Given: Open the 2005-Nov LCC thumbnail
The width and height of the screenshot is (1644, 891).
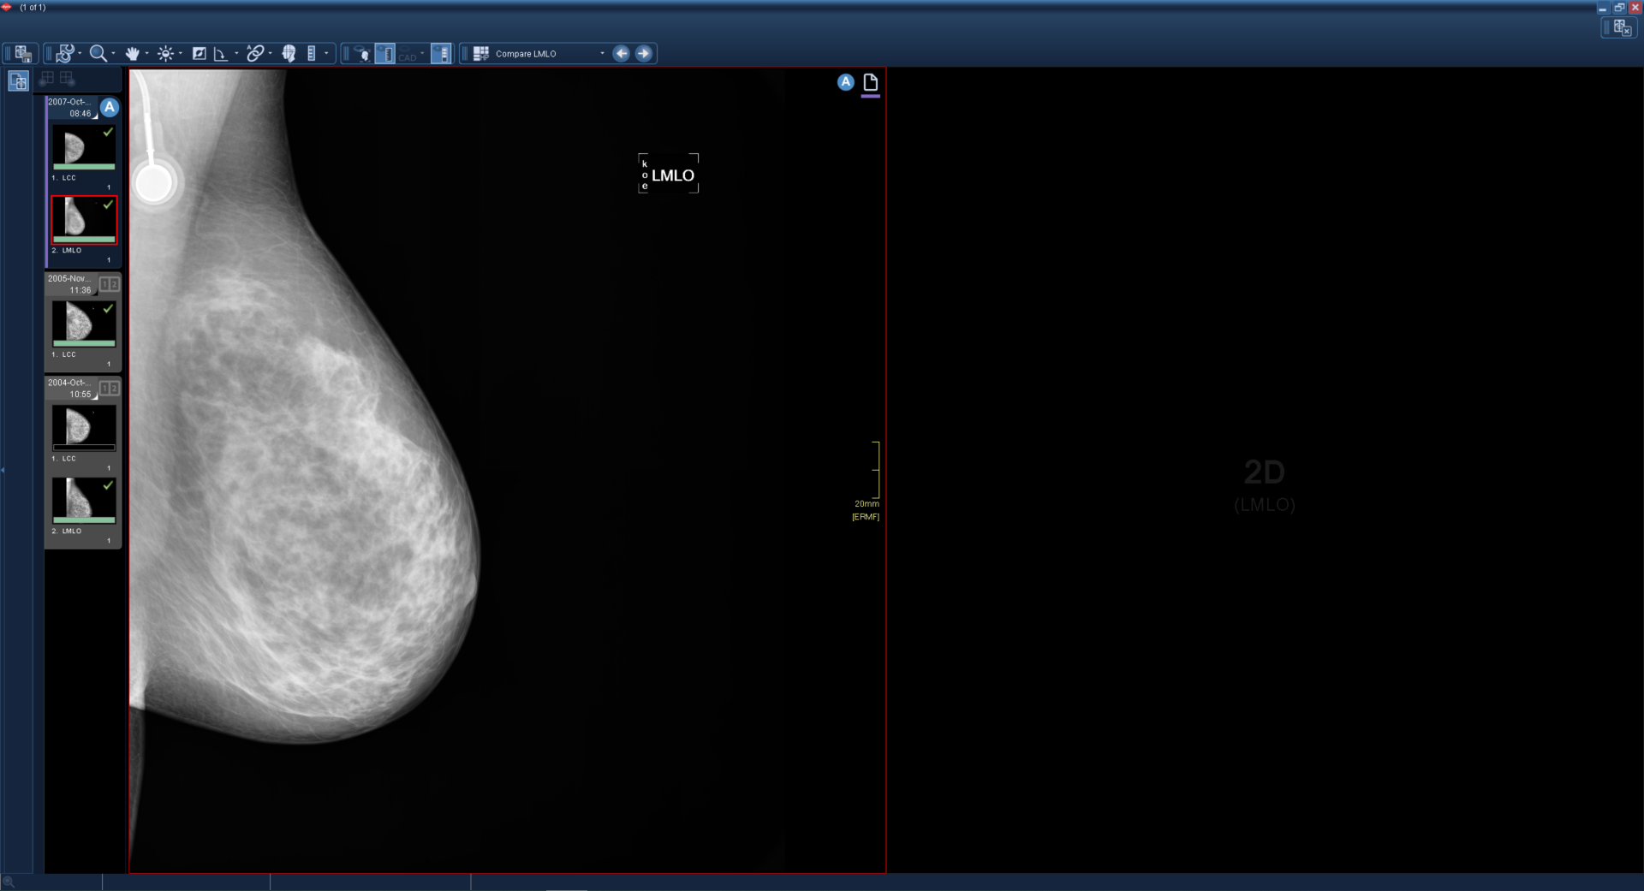Looking at the screenshot, I should [83, 324].
